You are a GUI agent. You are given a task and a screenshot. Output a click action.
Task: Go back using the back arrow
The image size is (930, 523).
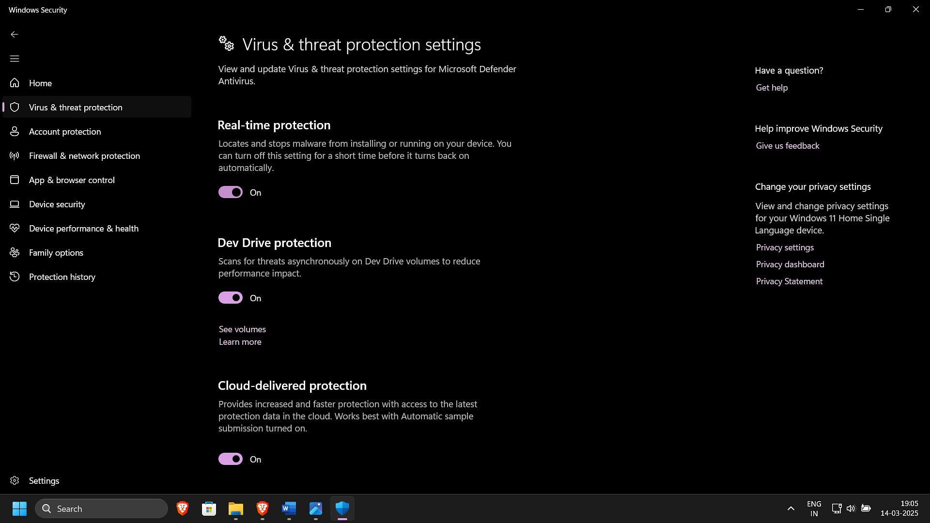click(x=15, y=34)
